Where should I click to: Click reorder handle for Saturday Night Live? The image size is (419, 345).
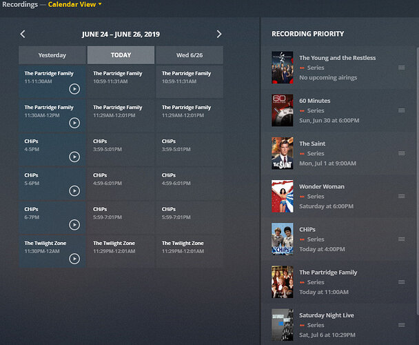pos(401,325)
